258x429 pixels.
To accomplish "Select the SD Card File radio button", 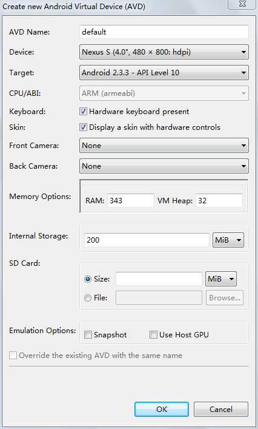I will pos(88,298).
